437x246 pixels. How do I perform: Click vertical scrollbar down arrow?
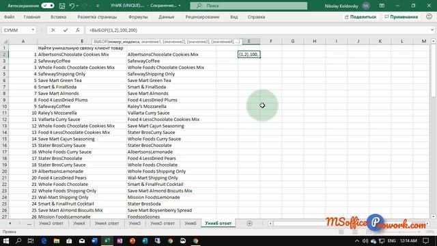tap(434, 217)
